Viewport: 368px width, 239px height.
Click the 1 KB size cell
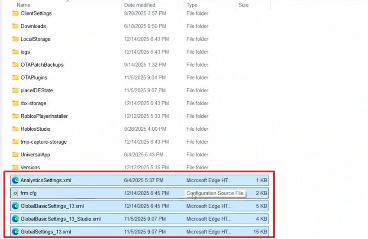click(x=261, y=180)
